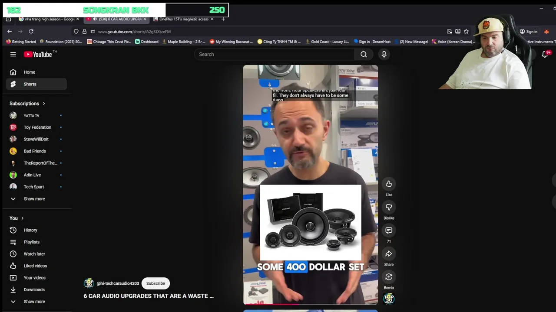Open Dashboard bookmark

click(147, 42)
